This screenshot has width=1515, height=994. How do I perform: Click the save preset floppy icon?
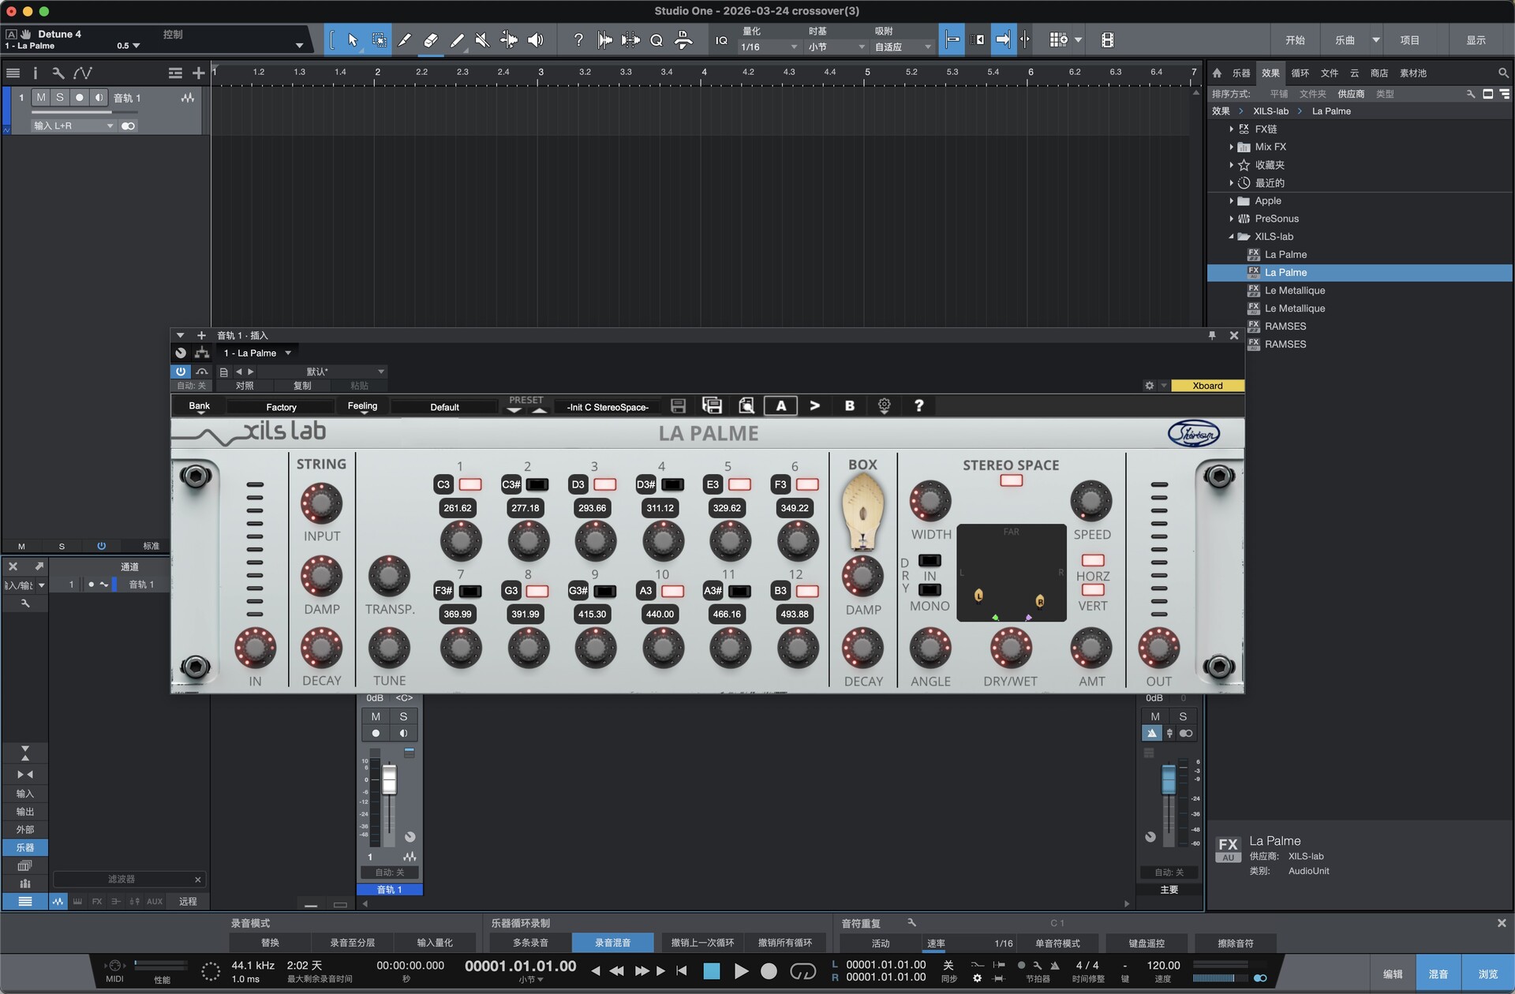678,405
